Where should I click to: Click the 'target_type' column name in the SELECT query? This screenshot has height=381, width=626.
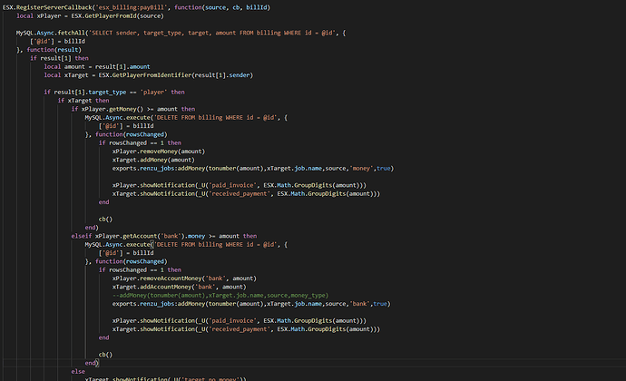click(162, 33)
